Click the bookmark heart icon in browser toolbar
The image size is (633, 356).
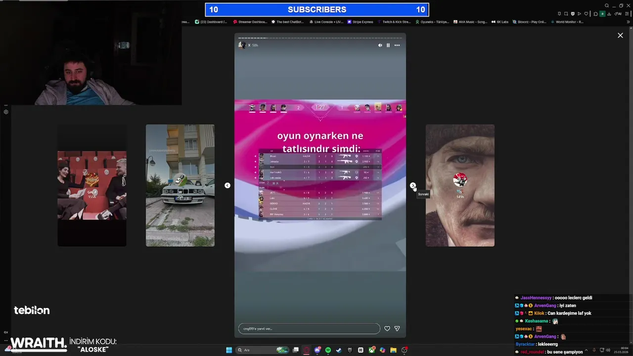586,13
